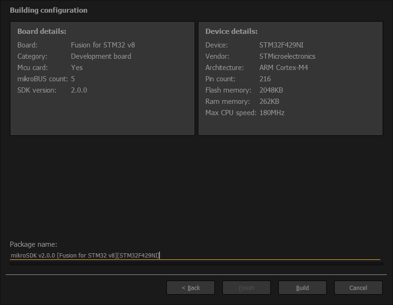Click the Back button
Viewport: 393px width, 305px height.
pyautogui.click(x=190, y=288)
